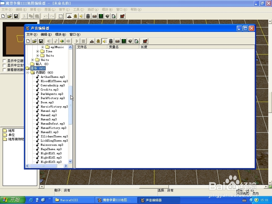Click the Use as Music note icon
The height and width of the screenshot is (204, 272).
click(56, 41)
